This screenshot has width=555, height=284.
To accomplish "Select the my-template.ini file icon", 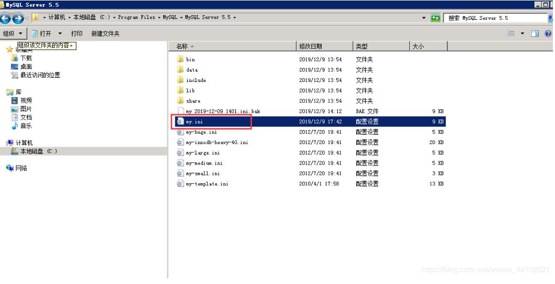I will click(x=180, y=184).
